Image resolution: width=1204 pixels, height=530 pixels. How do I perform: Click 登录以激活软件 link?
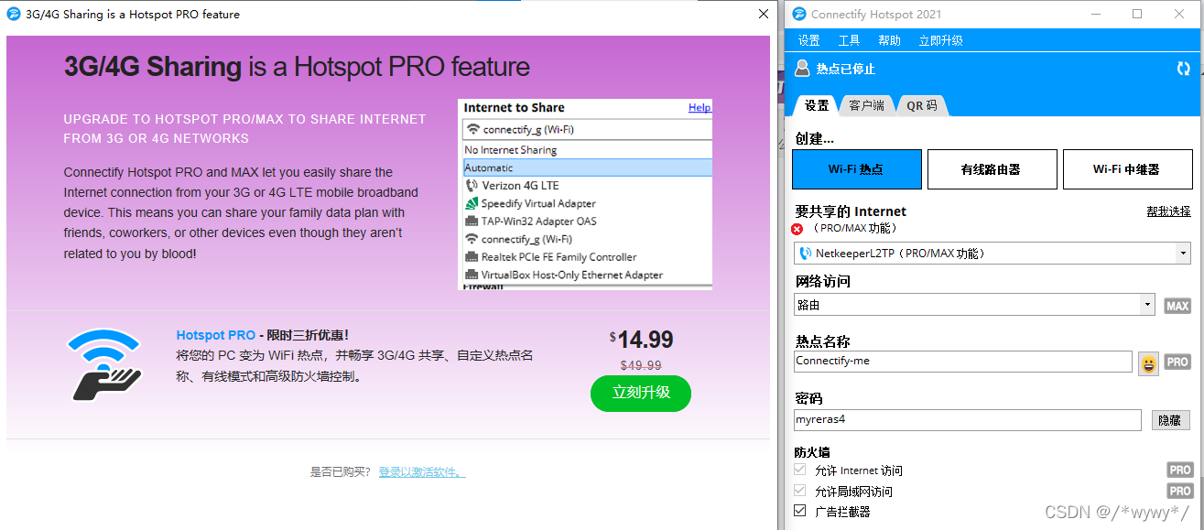click(422, 472)
